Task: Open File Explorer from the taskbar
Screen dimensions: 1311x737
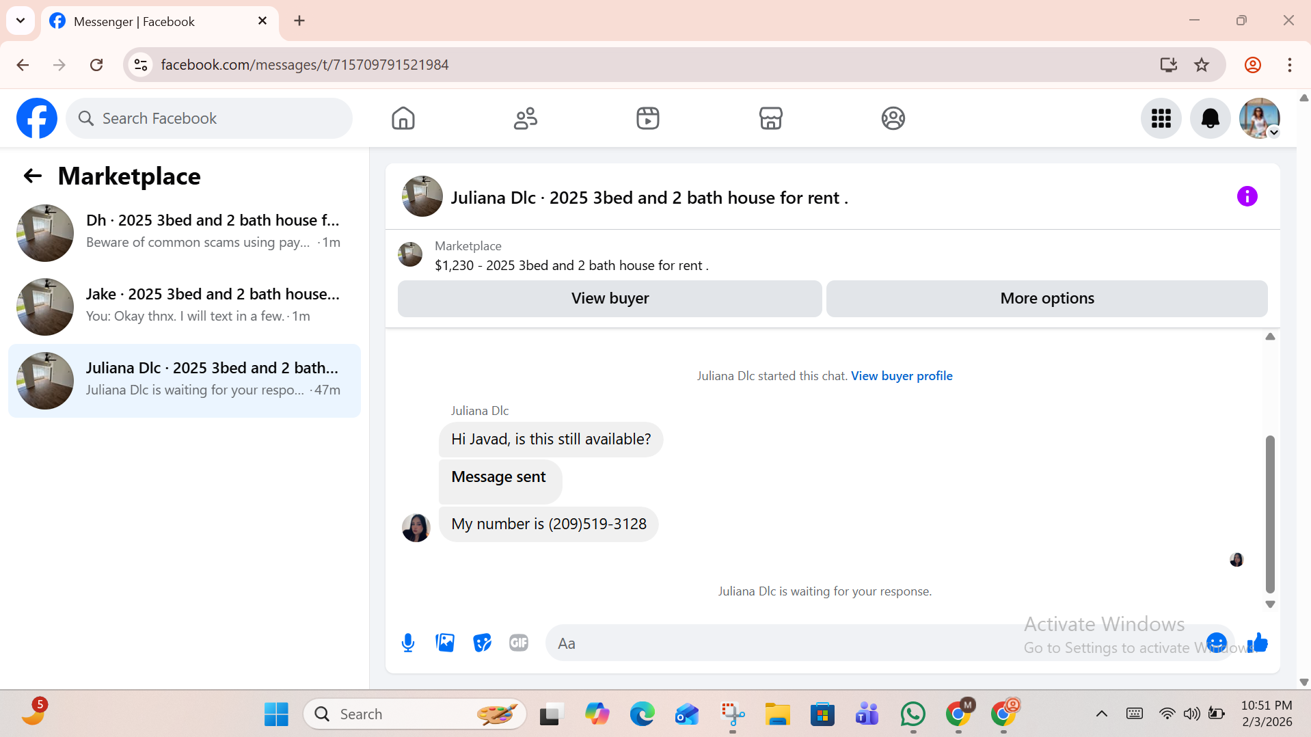Action: (x=777, y=714)
